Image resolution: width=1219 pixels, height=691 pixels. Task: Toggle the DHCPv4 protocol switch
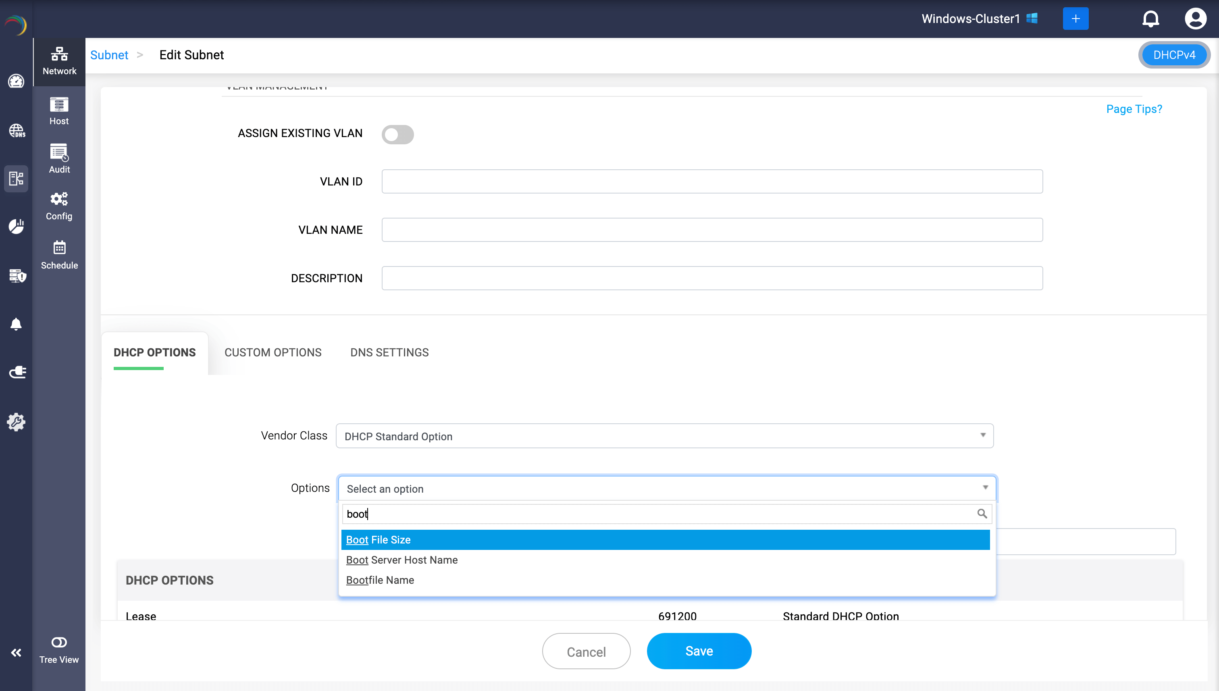(1174, 55)
